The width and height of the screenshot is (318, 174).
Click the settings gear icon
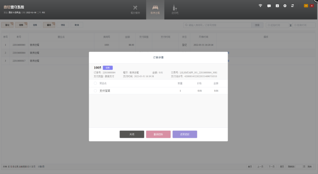(285, 6)
